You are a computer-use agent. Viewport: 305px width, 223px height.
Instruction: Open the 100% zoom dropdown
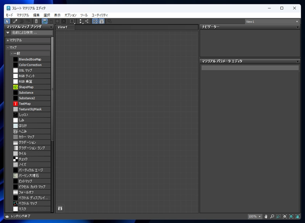[255, 217]
